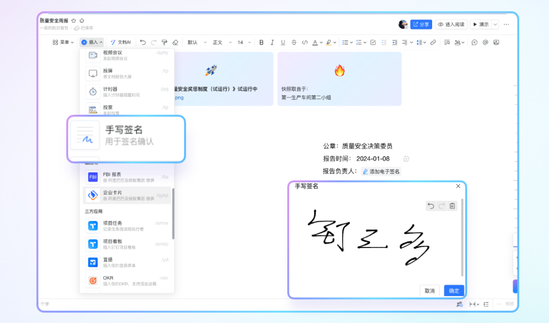Image resolution: width=549 pixels, height=323 pixels.
Task: Click the 分享 share button
Action: 421,24
